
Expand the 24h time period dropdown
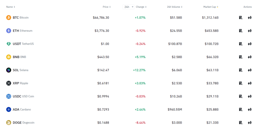point(129,7)
